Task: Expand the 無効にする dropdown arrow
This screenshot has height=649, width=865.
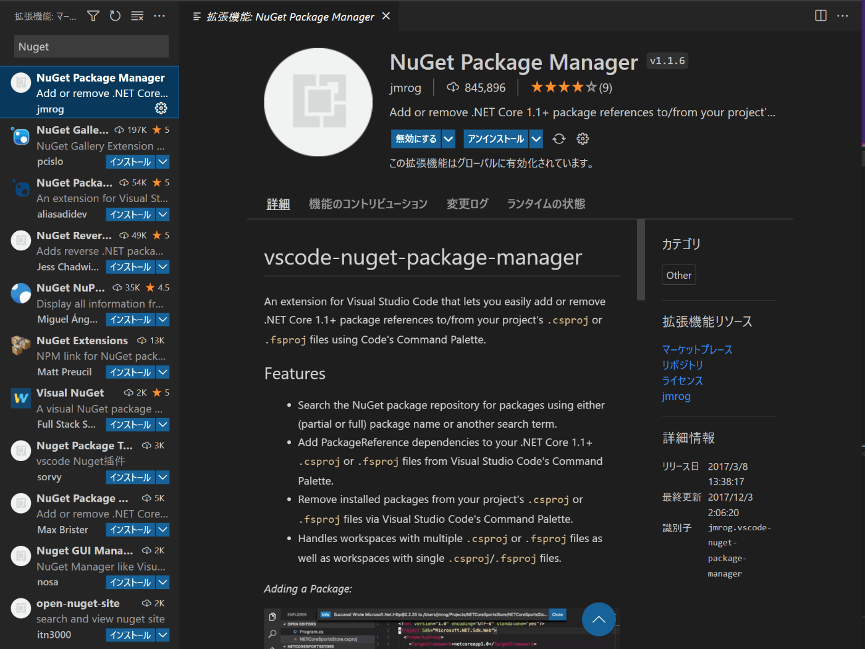Action: click(x=449, y=139)
